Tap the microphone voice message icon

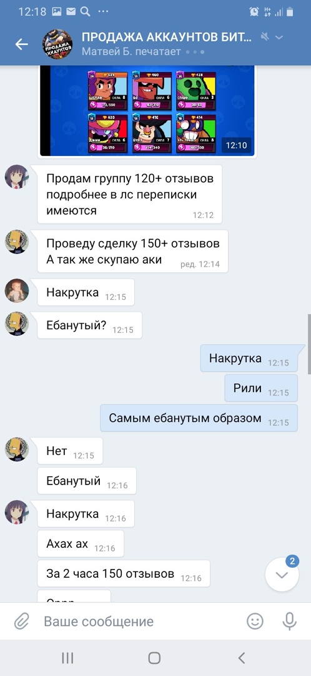point(290,622)
